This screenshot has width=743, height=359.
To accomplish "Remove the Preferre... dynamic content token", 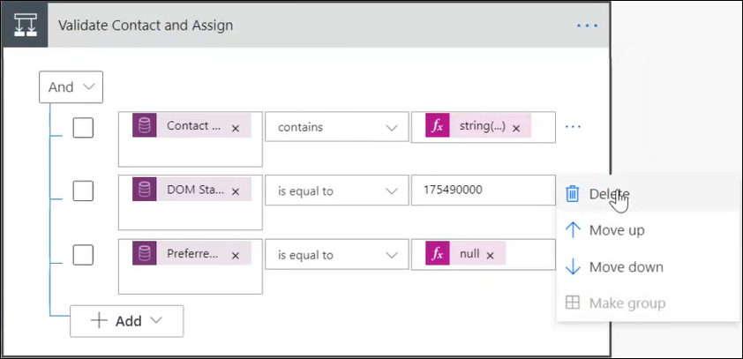I will (236, 255).
